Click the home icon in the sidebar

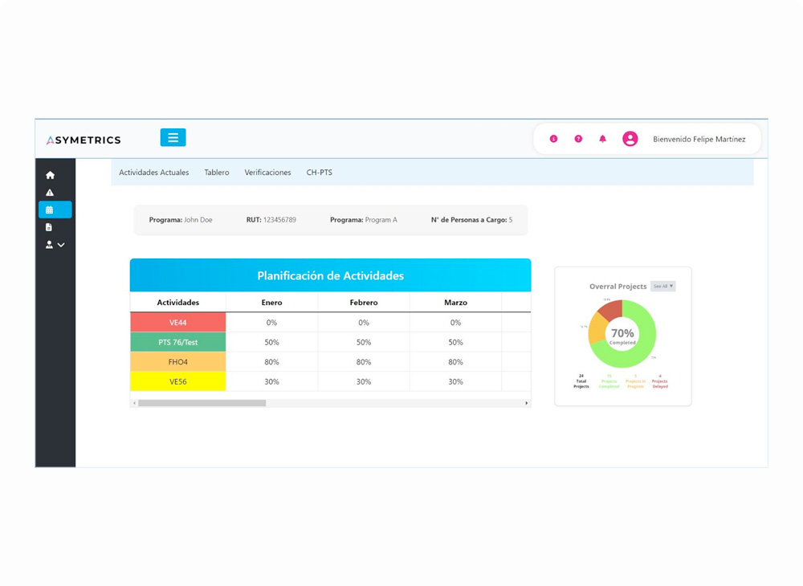(x=50, y=175)
